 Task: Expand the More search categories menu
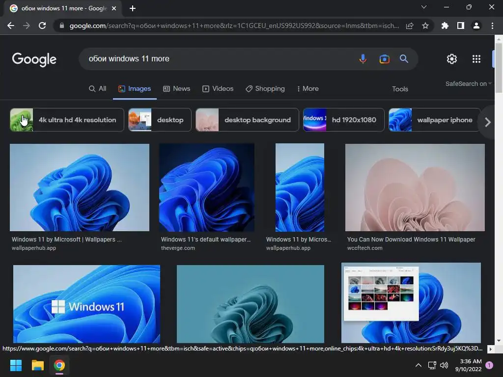tap(307, 89)
